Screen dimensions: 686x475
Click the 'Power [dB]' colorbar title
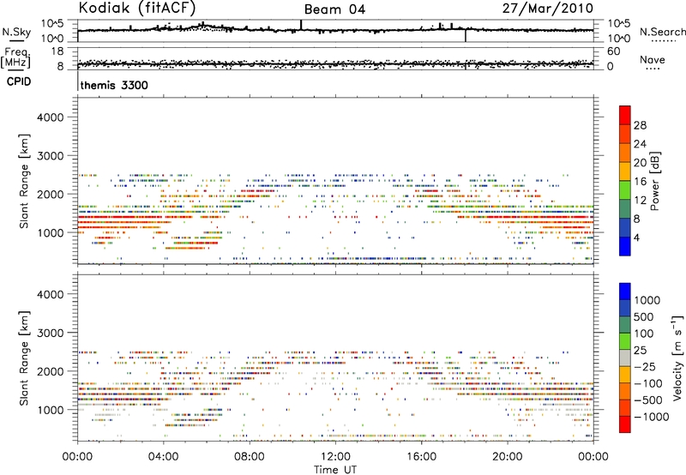pyautogui.click(x=654, y=181)
